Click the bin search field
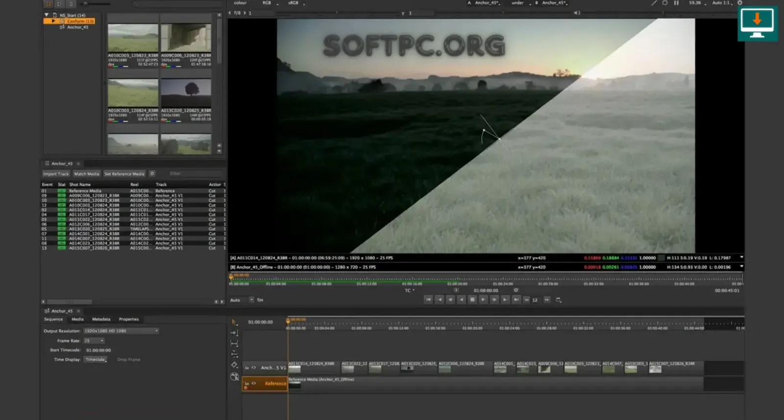This screenshot has width=784, height=420. [x=176, y=4]
